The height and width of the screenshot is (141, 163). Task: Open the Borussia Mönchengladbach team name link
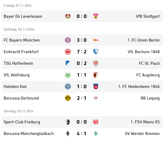(29, 134)
